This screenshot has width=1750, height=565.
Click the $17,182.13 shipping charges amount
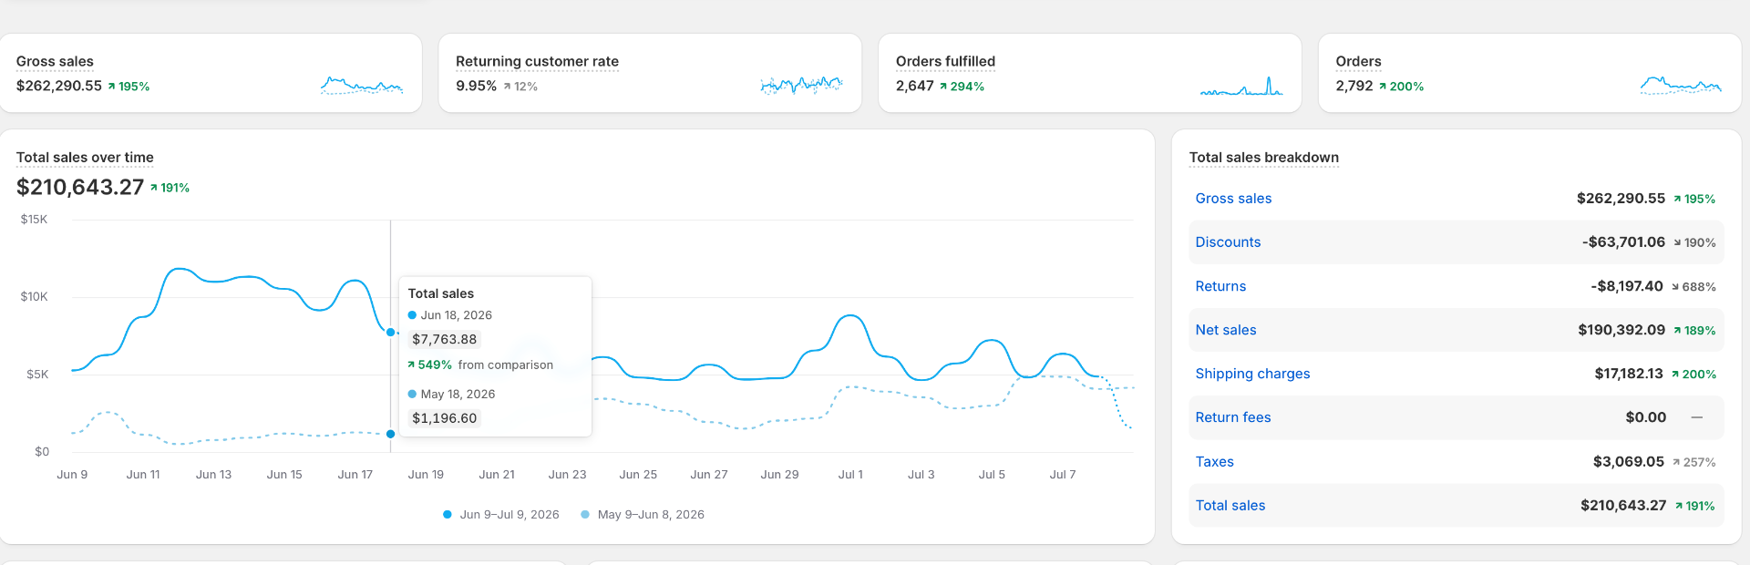1629,374
